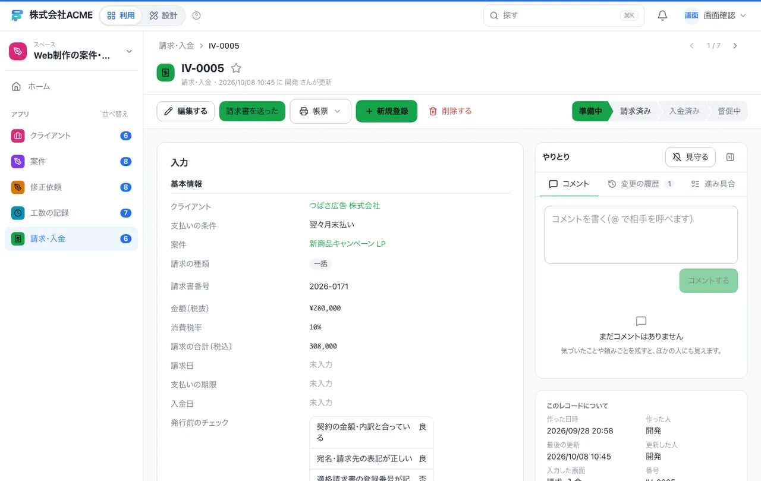Open the 帳票 dropdown
The width and height of the screenshot is (761, 481).
320,111
